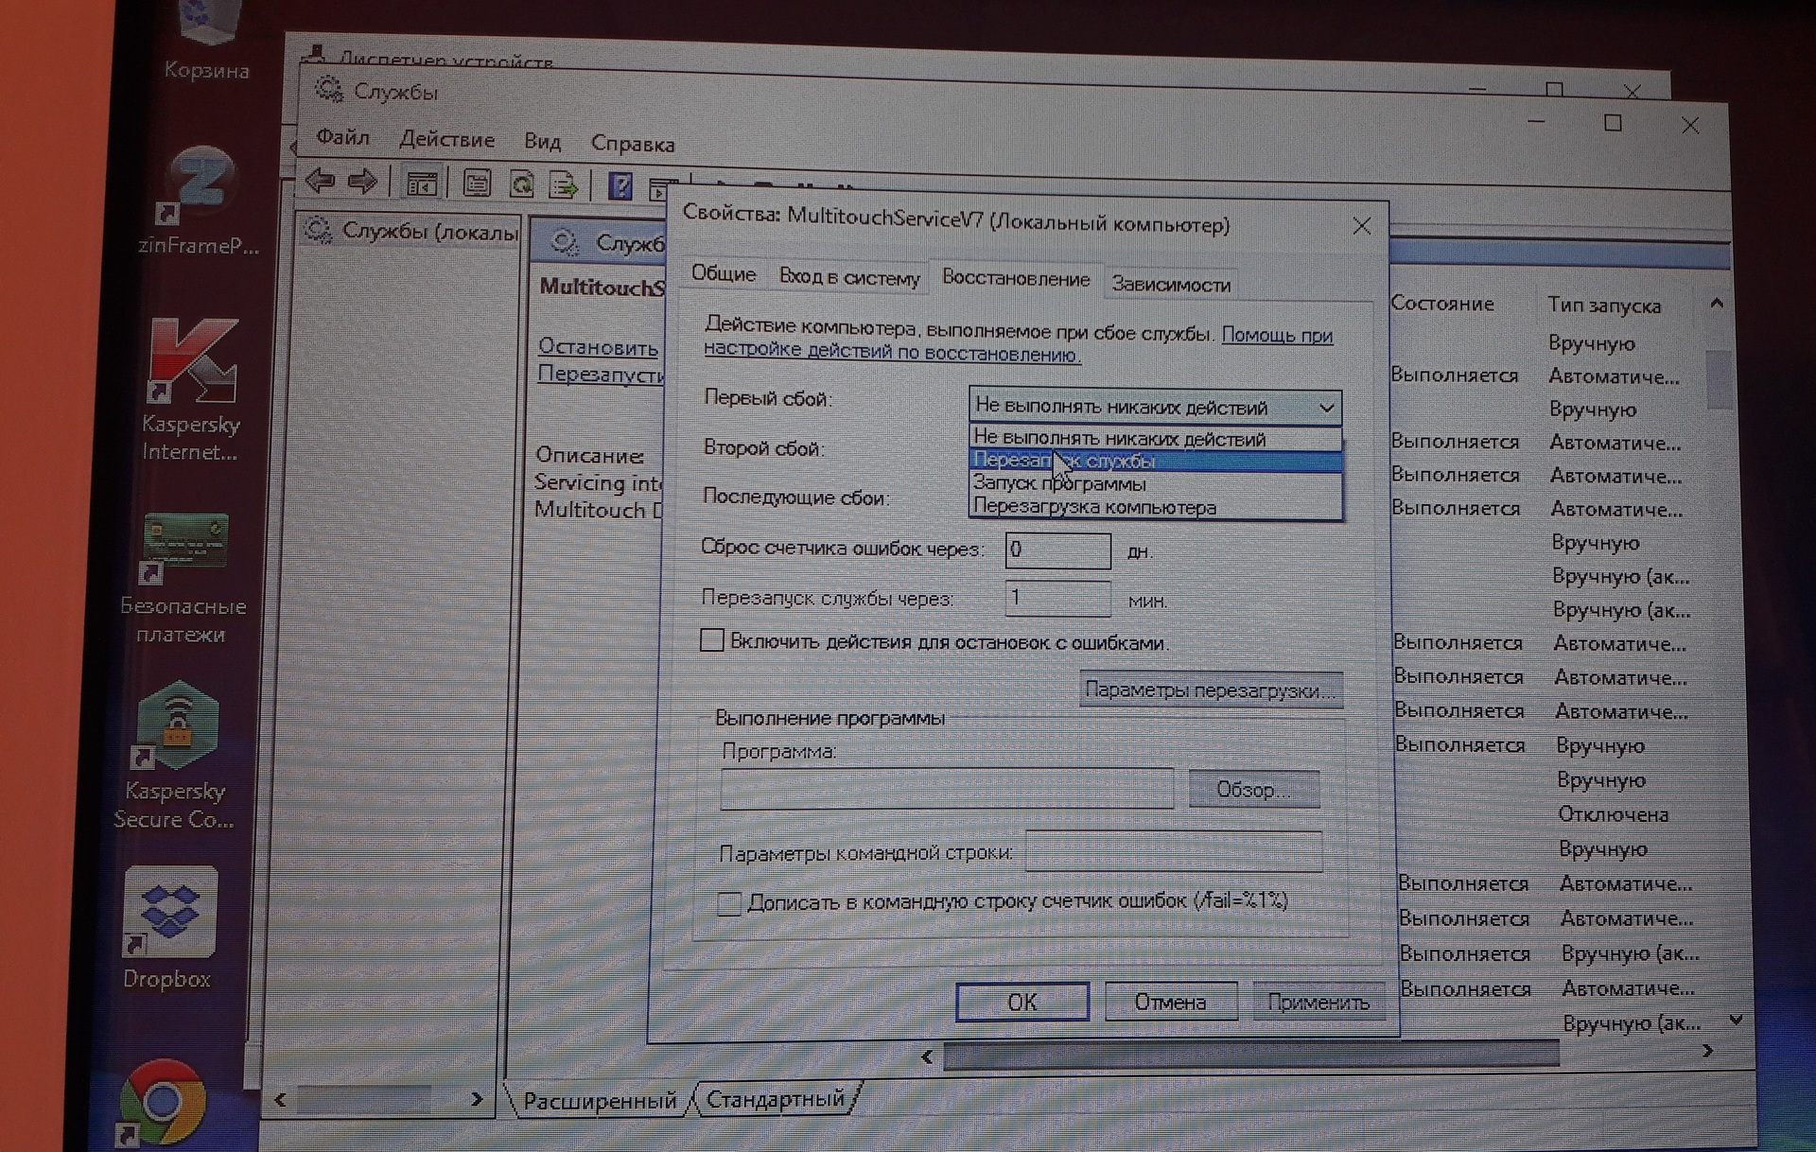Click the Применить button

1318,1002
